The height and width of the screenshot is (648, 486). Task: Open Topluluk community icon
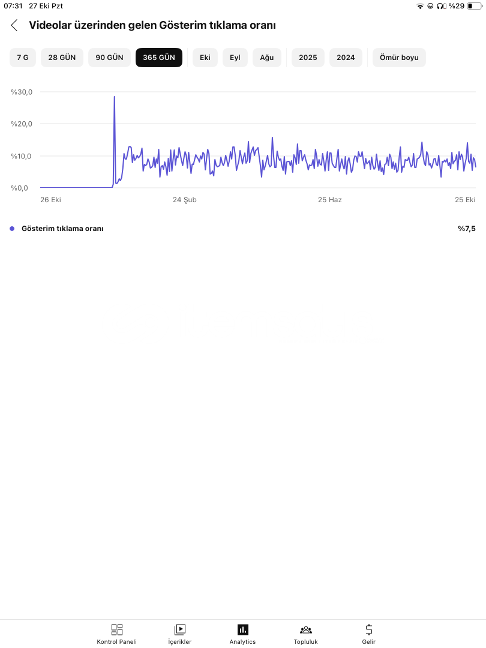306,629
